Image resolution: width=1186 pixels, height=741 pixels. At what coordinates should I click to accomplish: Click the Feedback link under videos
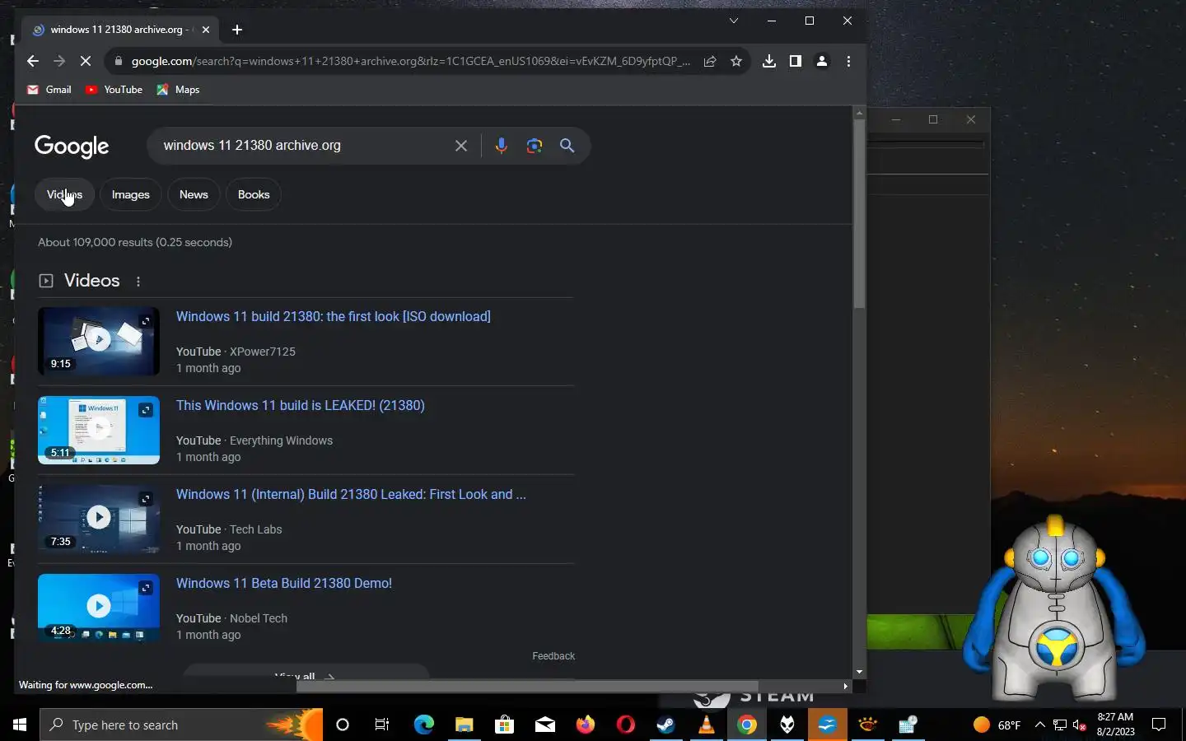click(x=553, y=656)
